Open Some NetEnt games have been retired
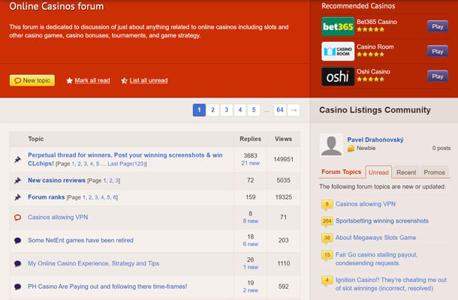Viewport: 458px width, 300px height. [x=80, y=241]
